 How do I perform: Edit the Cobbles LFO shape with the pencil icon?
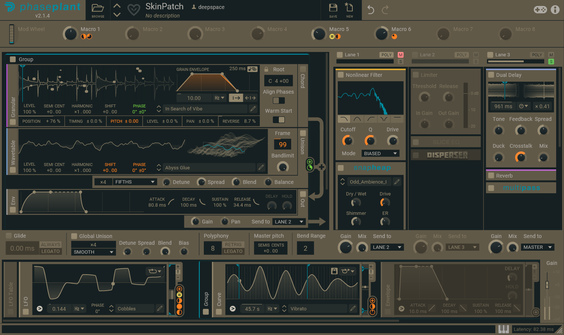point(160,309)
